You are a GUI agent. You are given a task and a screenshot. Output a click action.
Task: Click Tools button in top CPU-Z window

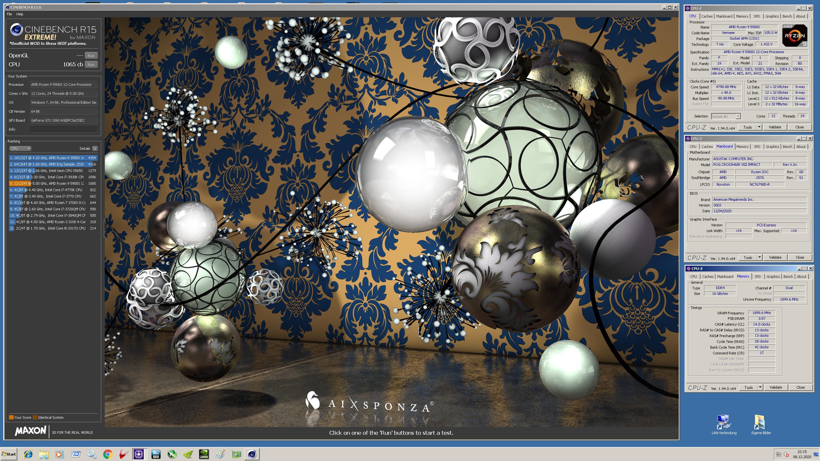748,127
